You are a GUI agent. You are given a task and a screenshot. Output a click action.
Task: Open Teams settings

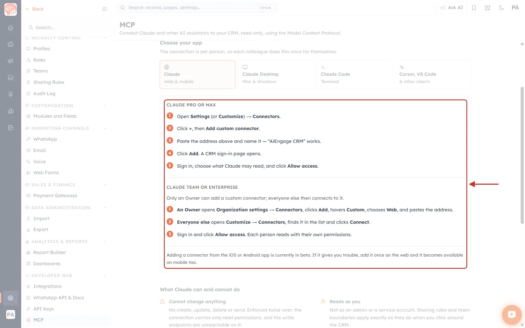point(67,71)
